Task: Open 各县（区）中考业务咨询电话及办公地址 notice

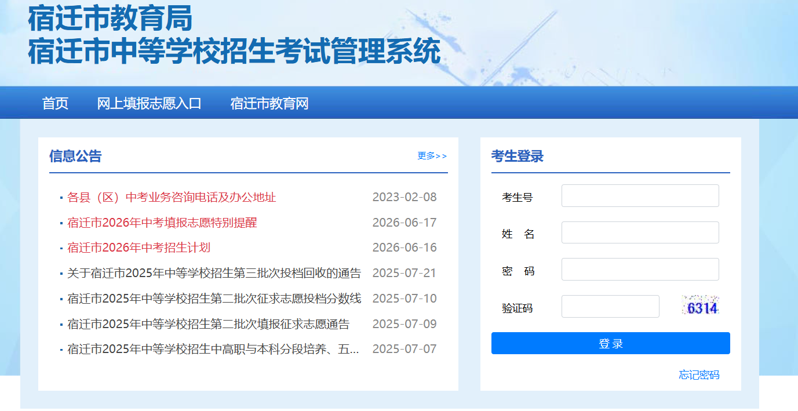Action: (x=172, y=197)
